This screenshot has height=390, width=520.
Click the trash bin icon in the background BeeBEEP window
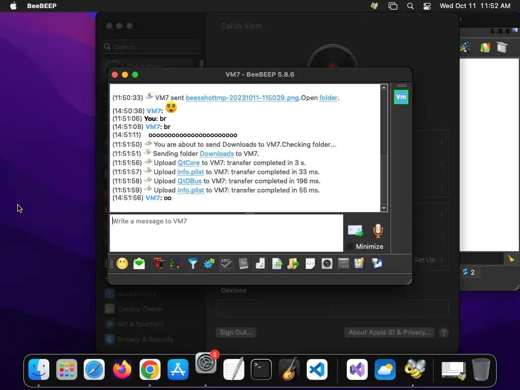502,47
